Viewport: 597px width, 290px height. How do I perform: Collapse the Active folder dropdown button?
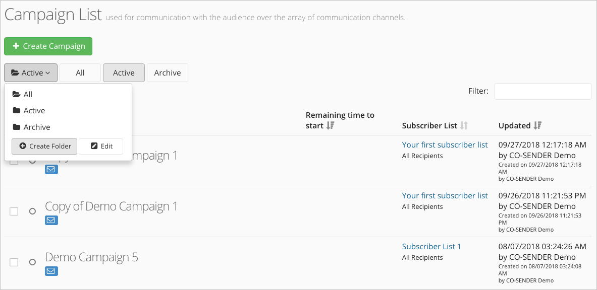click(31, 72)
